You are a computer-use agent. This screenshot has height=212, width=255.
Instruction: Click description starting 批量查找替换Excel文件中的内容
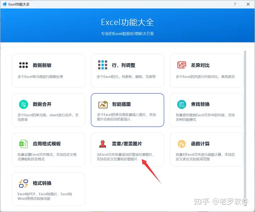205,117
